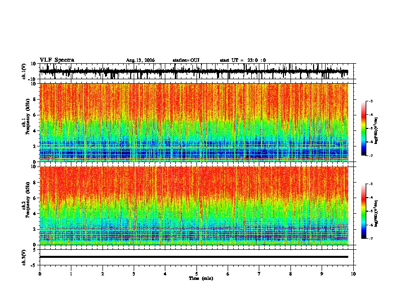398x307 pixels.
Task: Click the "10" tick on the time axis
Action: 353,274
